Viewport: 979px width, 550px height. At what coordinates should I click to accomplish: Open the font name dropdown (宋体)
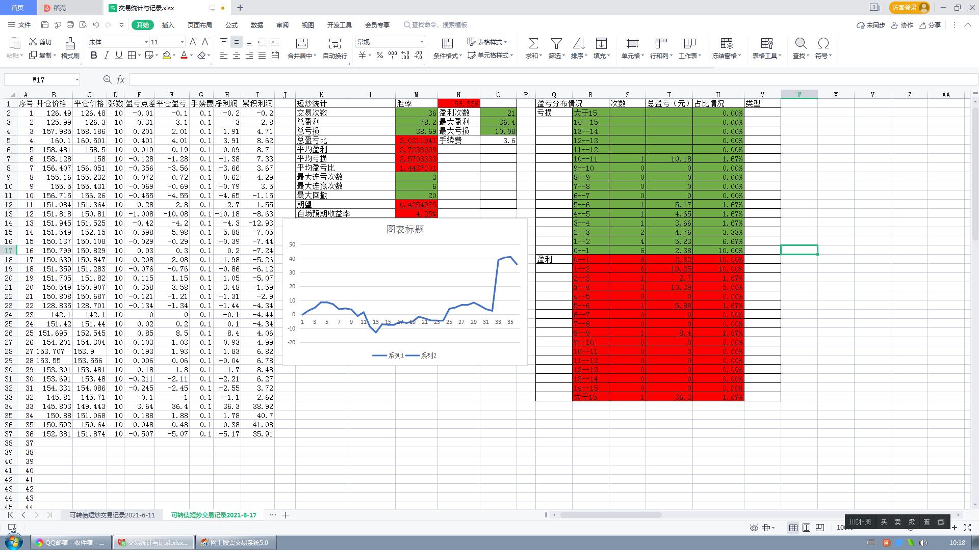coord(147,42)
